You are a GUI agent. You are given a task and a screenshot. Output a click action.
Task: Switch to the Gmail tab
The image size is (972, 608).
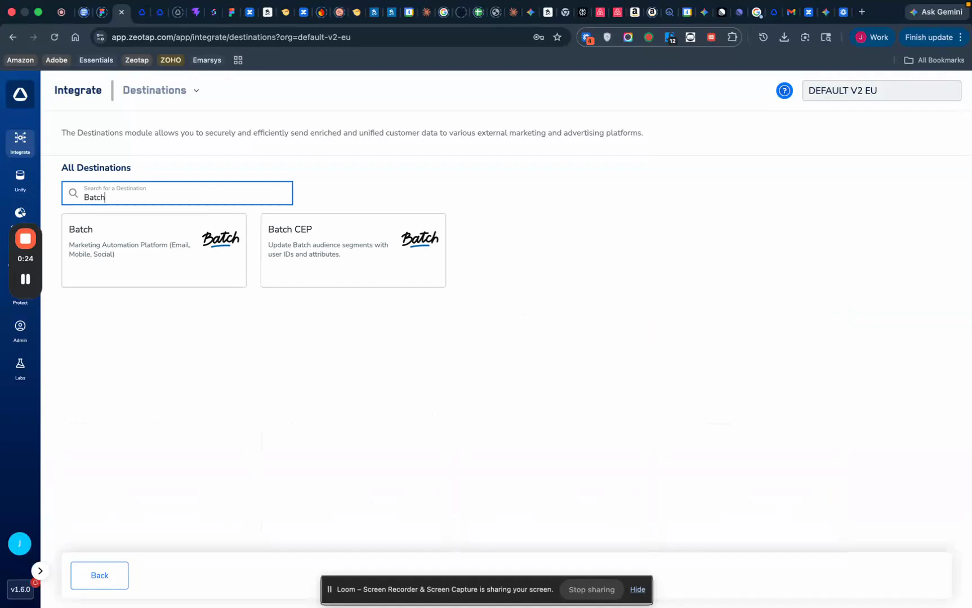pyautogui.click(x=791, y=12)
